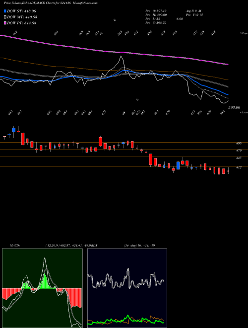Click the large blue candle near the 412 level
Screen dimensions: 248x328
click(x=178, y=165)
